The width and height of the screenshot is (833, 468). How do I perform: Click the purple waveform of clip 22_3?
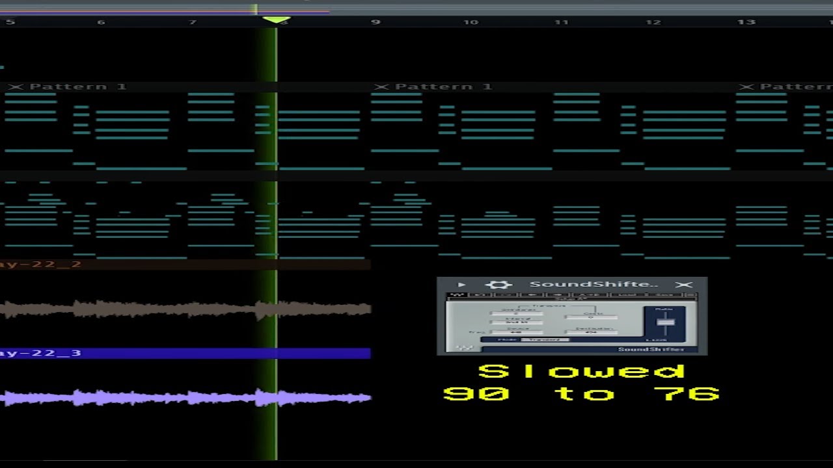tap(185, 397)
